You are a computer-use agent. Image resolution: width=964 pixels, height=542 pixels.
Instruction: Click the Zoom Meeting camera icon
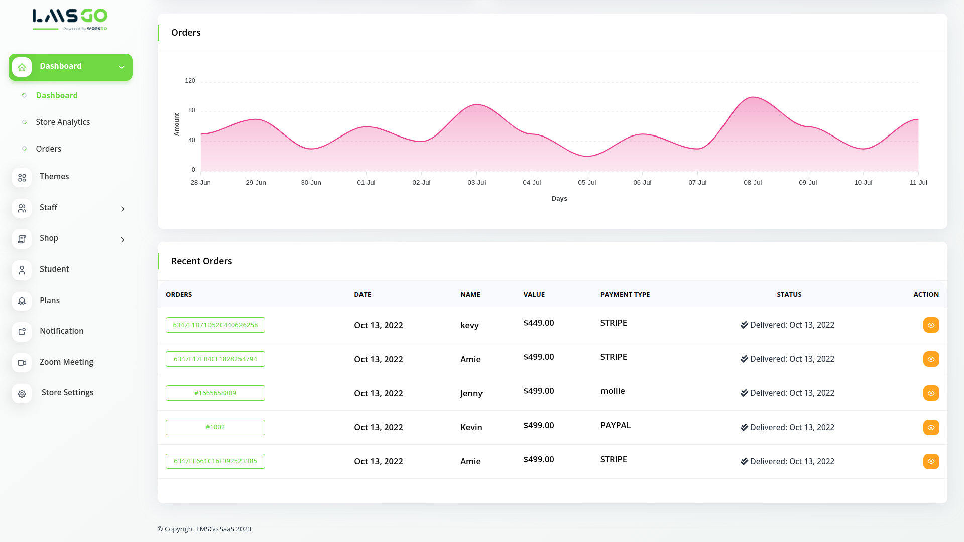click(22, 363)
